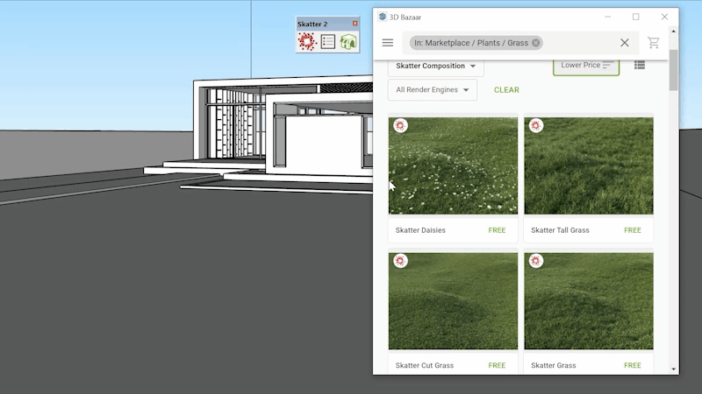Click the CLEAR filters link

pyautogui.click(x=506, y=90)
